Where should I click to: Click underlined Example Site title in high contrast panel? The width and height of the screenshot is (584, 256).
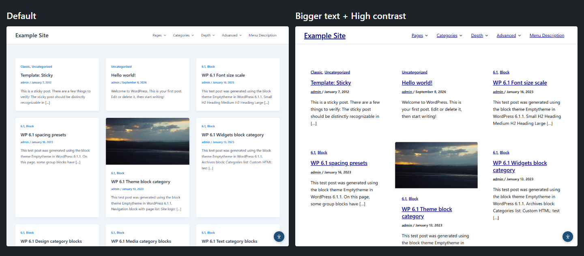pyautogui.click(x=325, y=36)
